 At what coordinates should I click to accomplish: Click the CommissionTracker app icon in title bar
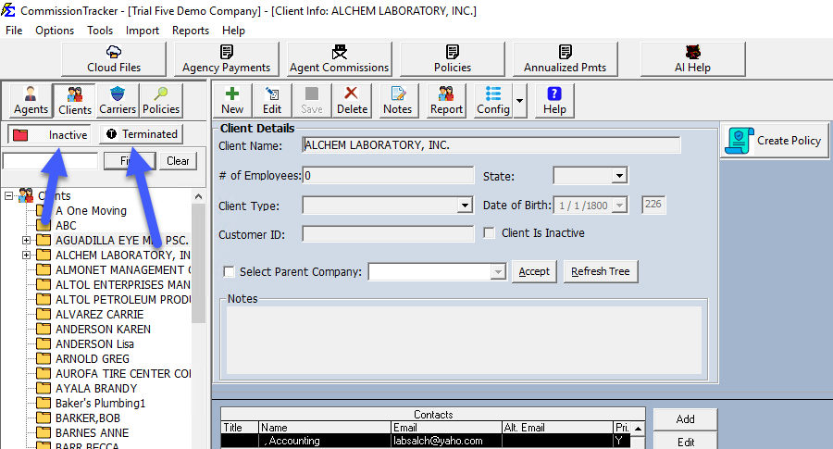pos(8,9)
